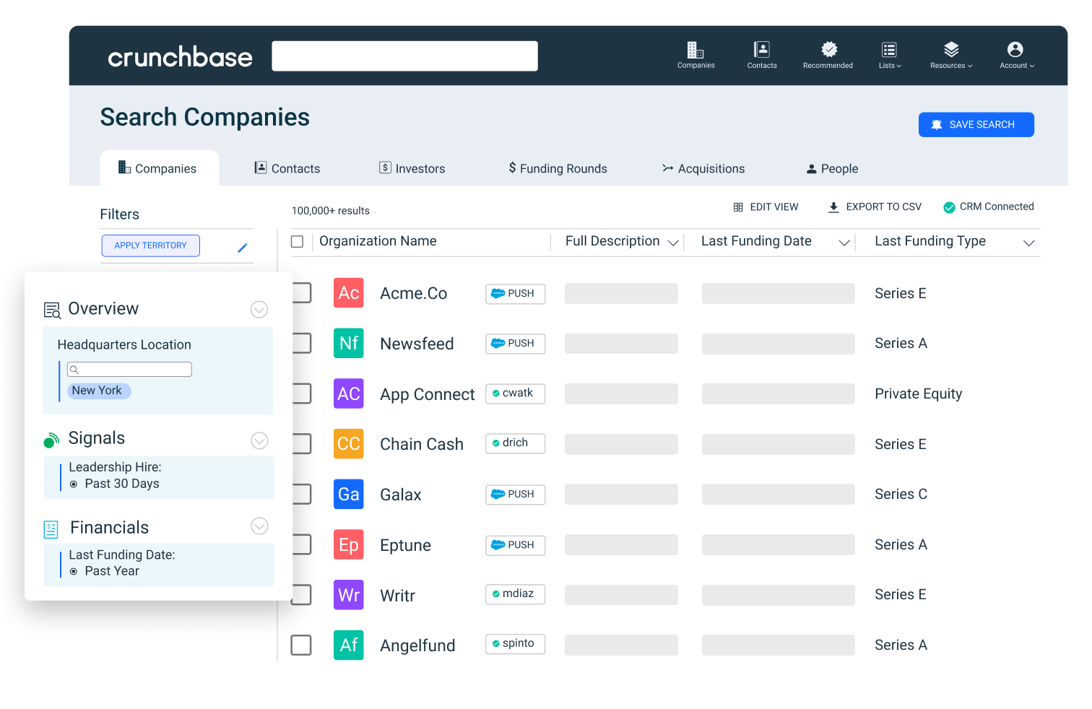Viewport: 1092px width, 709px height.
Task: Open the Lists navigation icon
Action: click(x=889, y=51)
